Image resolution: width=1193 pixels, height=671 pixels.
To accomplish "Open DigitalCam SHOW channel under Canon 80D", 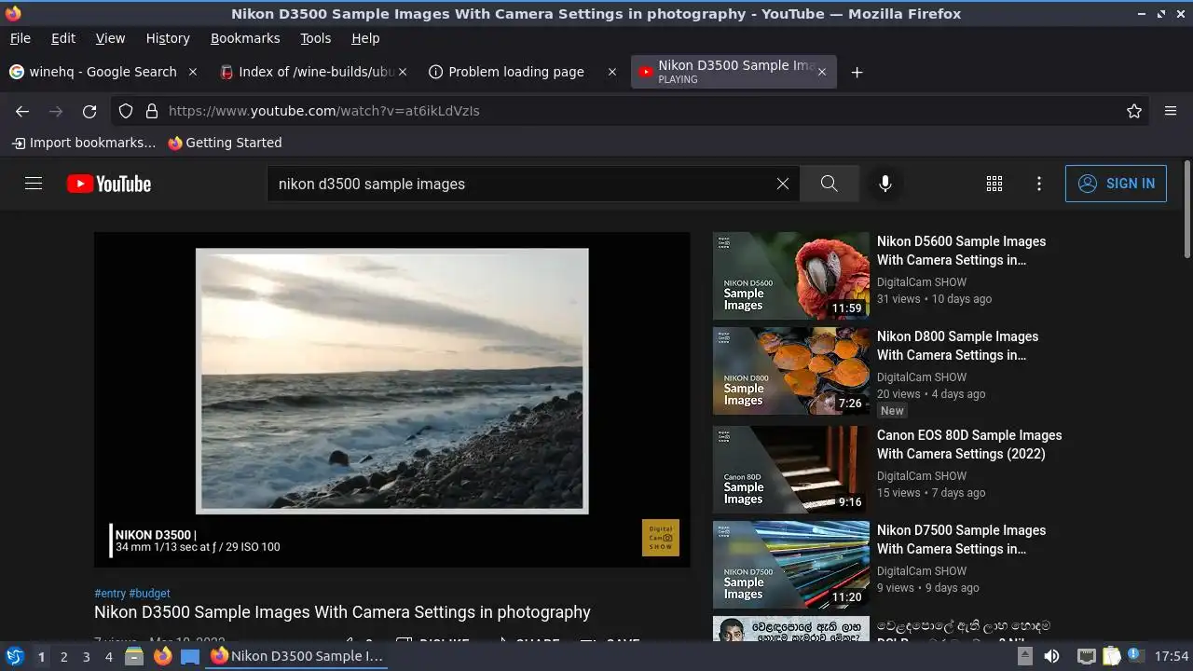I will (x=922, y=476).
